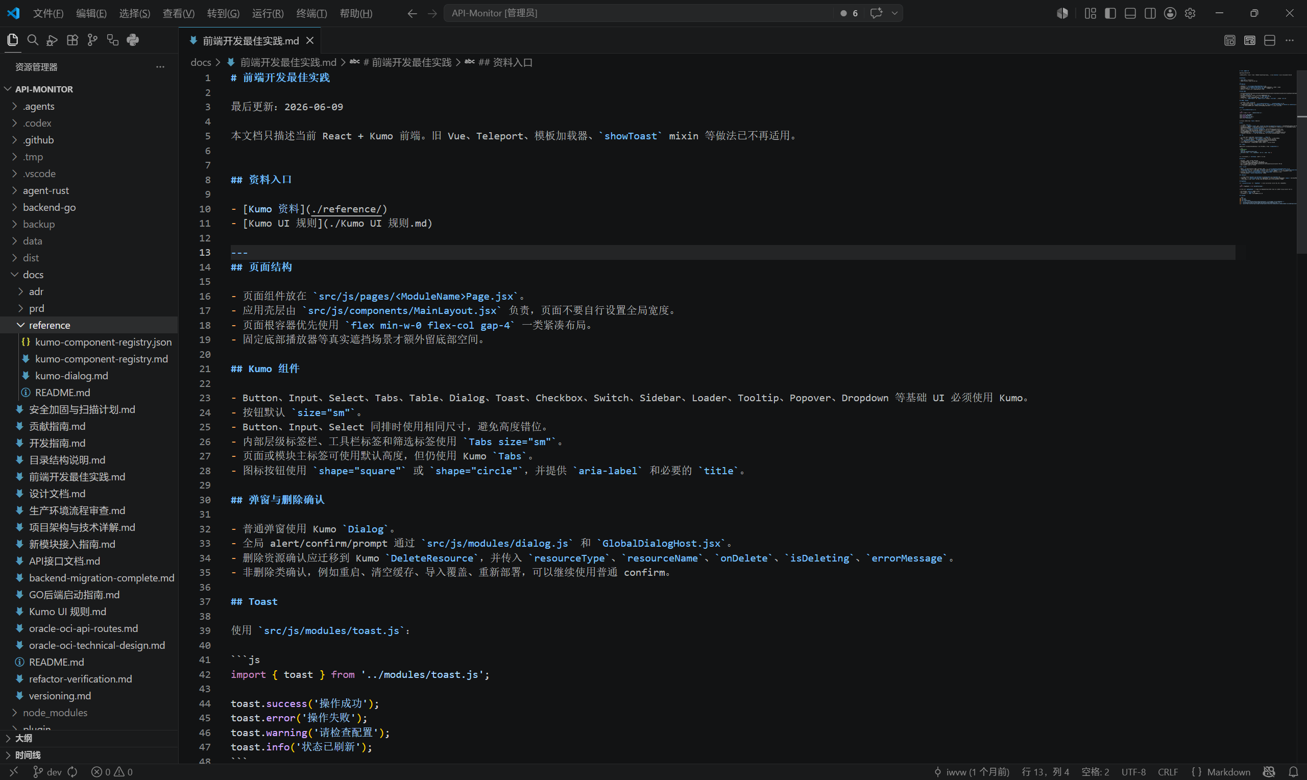This screenshot has width=1307, height=780.
Task: Open Kumo UI 规则.md in the file tree
Action: coord(89,611)
